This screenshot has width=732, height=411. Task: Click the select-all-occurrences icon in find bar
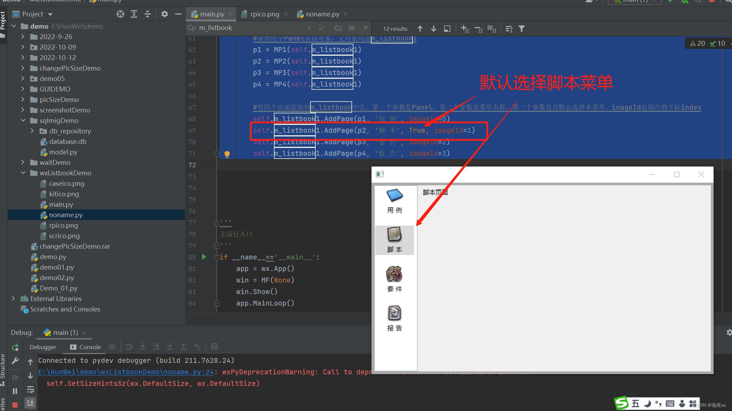coord(492,29)
